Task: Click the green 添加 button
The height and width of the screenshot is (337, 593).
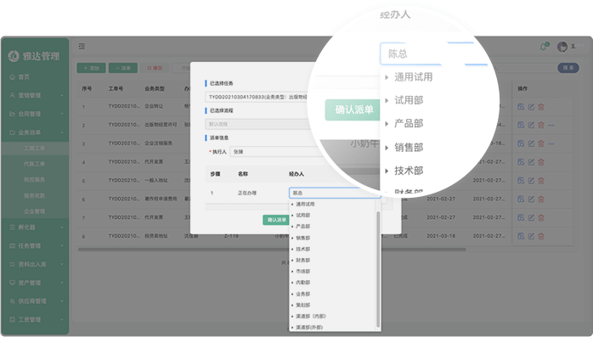Action: 91,68
